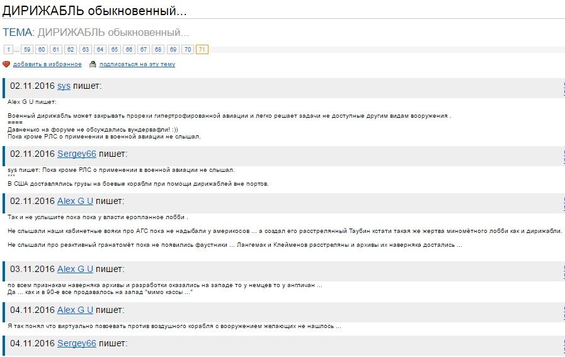
Task: Select the highlighted current page 71
Action: pyautogui.click(x=202, y=49)
